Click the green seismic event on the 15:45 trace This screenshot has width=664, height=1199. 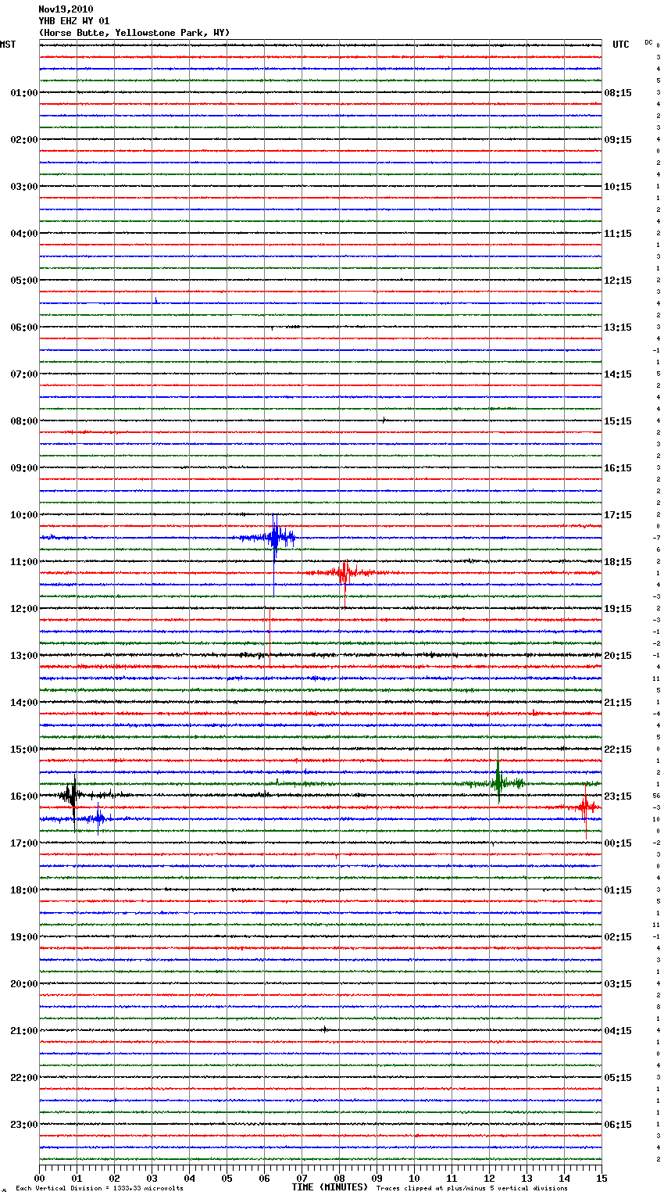(498, 782)
